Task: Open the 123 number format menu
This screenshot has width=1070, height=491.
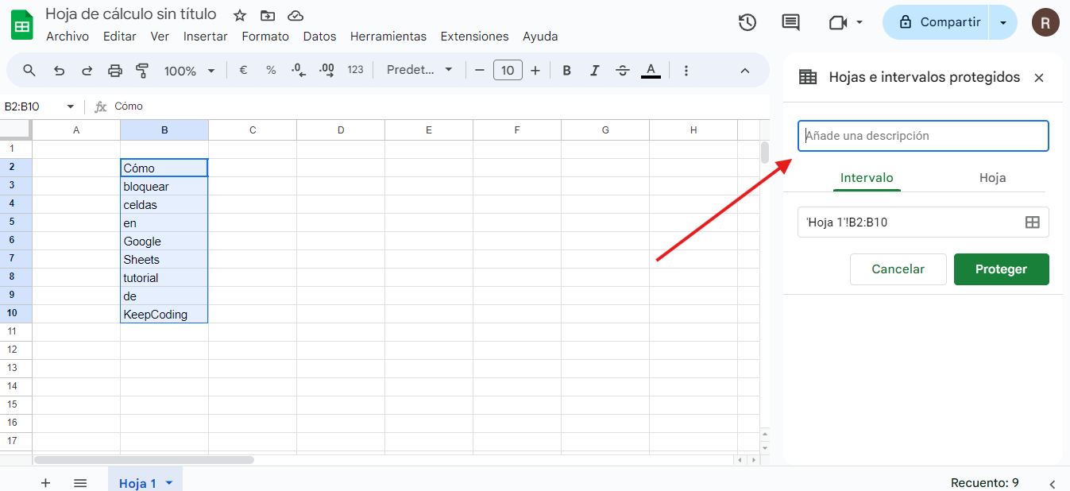Action: coord(355,70)
